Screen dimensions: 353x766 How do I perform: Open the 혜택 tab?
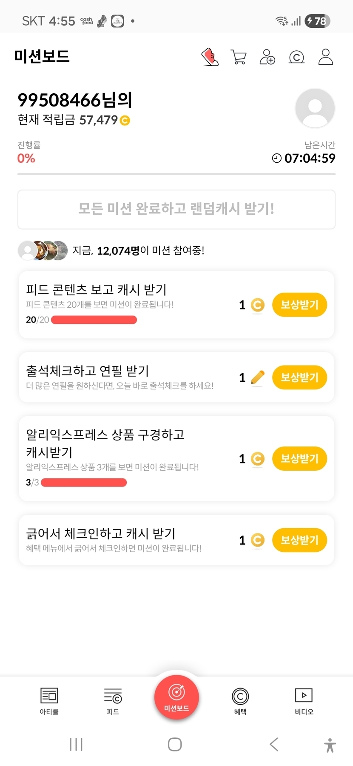coord(240,701)
